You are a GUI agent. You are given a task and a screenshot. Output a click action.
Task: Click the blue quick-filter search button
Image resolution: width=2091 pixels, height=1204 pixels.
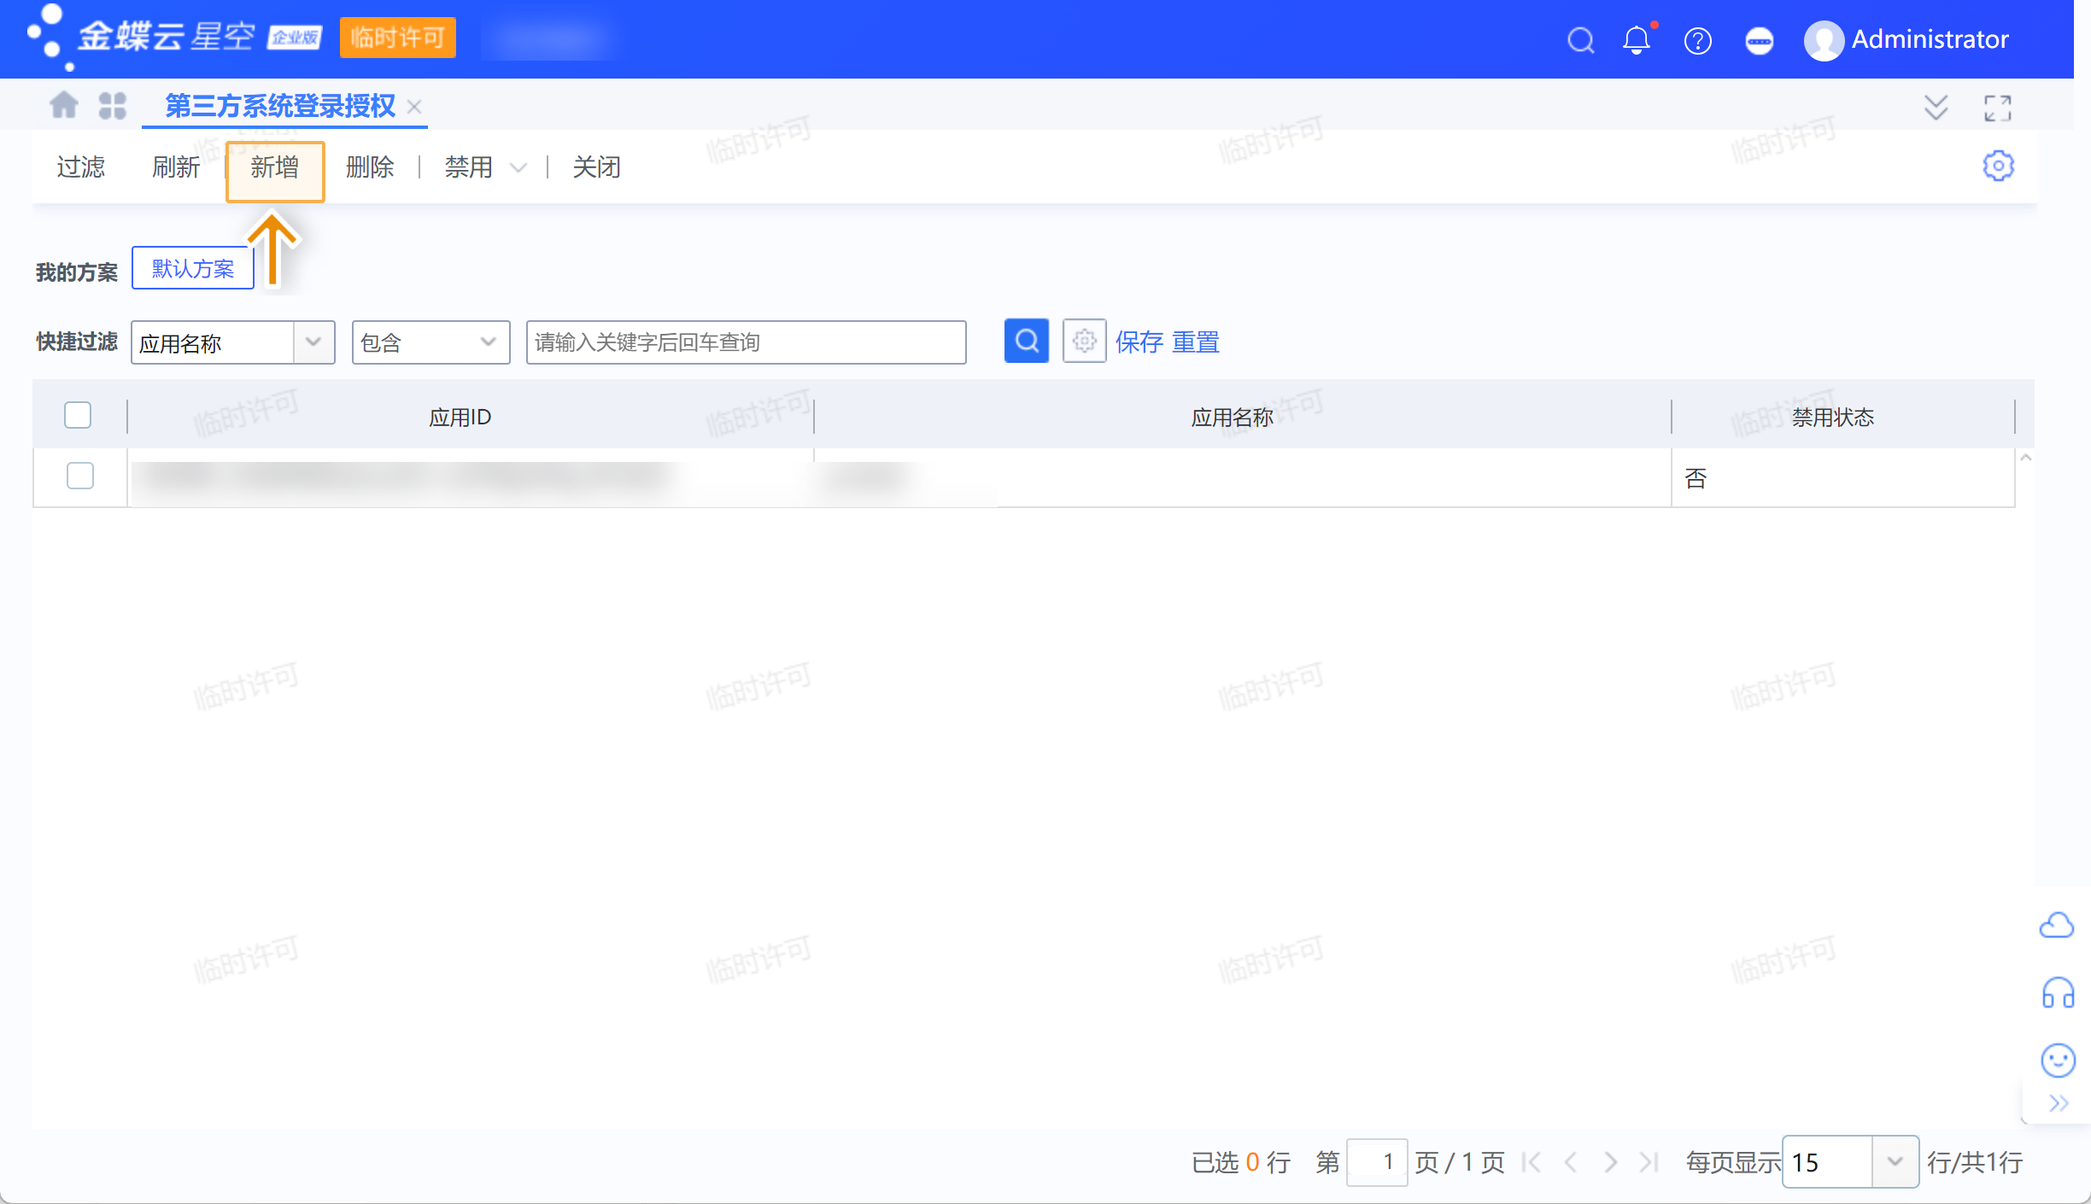[x=1026, y=342]
